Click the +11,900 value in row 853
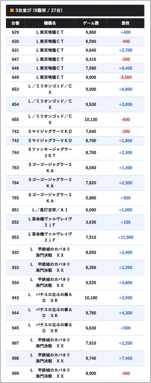 [x=125, y=237]
